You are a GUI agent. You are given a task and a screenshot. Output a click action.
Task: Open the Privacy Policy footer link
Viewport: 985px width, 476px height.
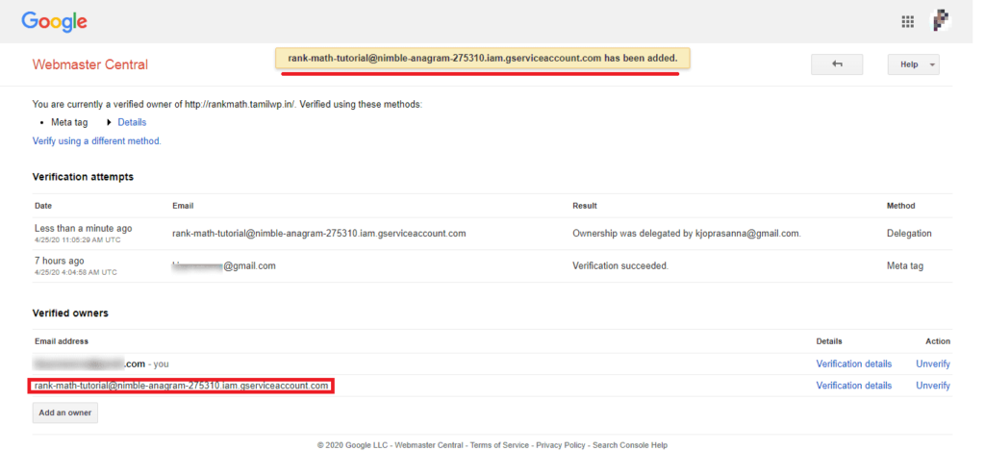(x=561, y=445)
